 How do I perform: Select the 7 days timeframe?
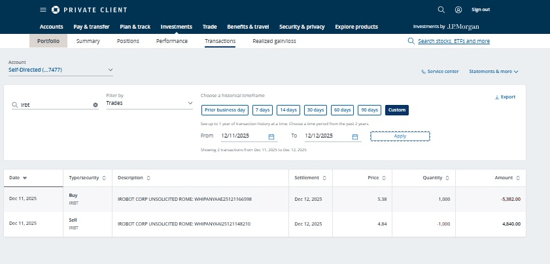click(x=262, y=110)
